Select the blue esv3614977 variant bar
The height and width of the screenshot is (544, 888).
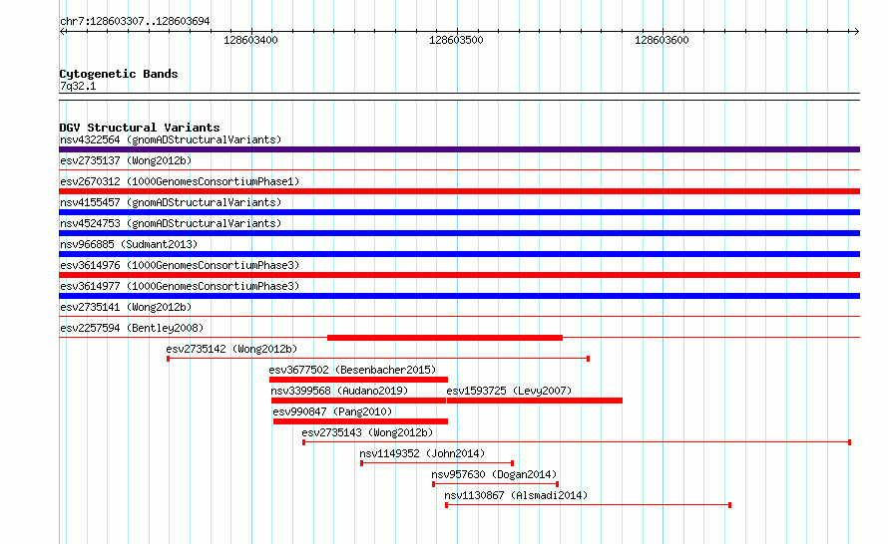pyautogui.click(x=459, y=296)
